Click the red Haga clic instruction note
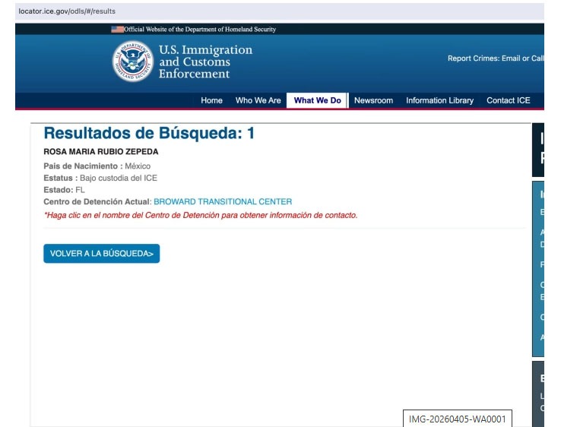Image resolution: width=561 pixels, height=427 pixels. [x=201, y=215]
